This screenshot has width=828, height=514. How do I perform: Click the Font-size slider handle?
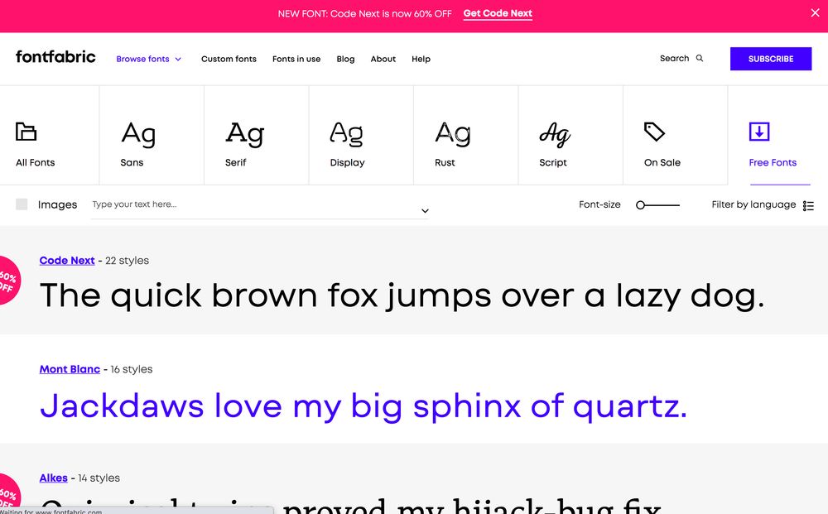tap(640, 204)
